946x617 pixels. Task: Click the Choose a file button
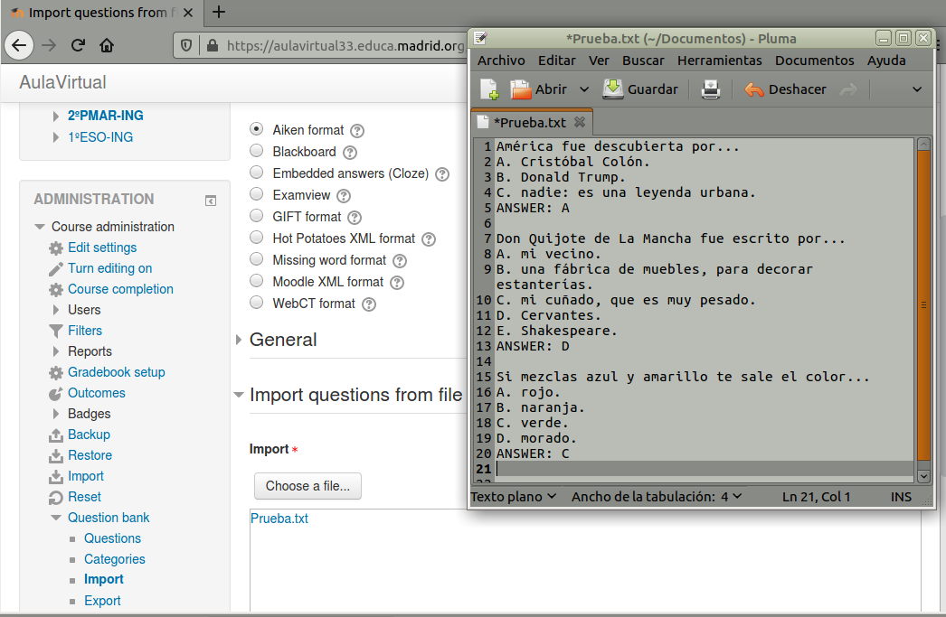tap(307, 486)
